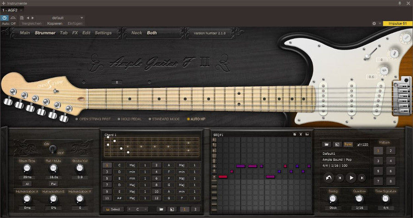Click the undo arrow transport button
This screenshot has width=413, height=218.
coord(329,178)
